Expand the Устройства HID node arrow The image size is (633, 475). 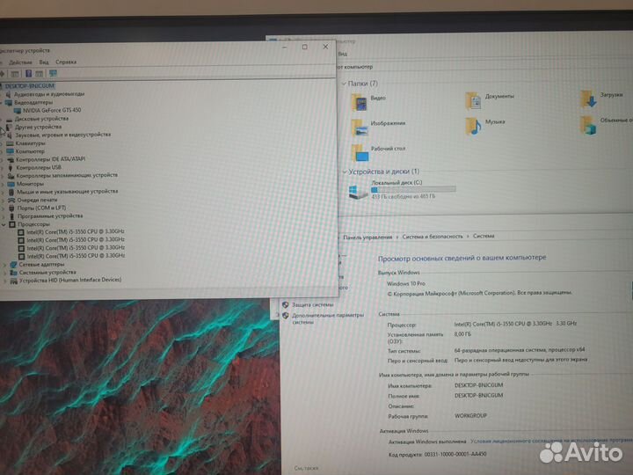tap(5, 281)
